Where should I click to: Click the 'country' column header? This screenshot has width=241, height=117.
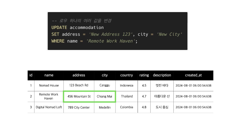[127, 75]
